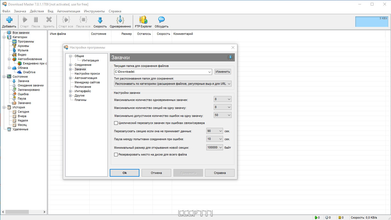391x220 pixels.
Task: Click the Ok button
Action: click(125, 173)
